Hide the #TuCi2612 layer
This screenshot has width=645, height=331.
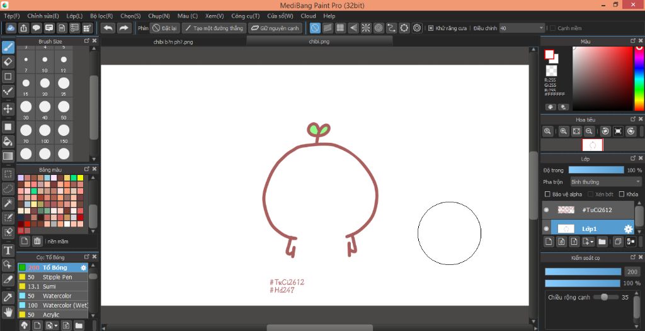[x=546, y=210]
